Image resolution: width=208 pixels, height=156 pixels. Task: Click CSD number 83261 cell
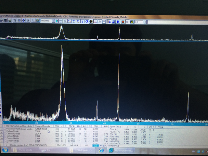(160, 137)
